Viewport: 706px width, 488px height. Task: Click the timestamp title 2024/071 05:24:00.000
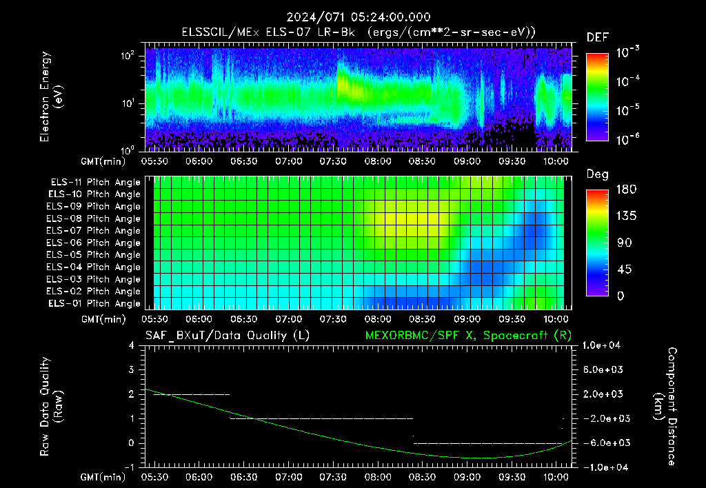tap(359, 17)
